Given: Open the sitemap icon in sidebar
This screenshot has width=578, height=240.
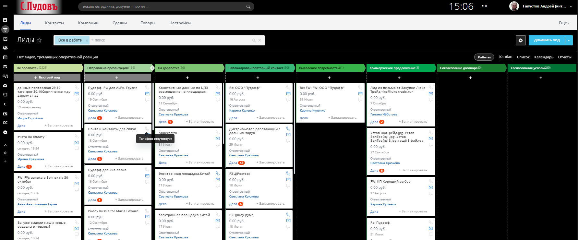Looking at the screenshot, I should pos(5,145).
